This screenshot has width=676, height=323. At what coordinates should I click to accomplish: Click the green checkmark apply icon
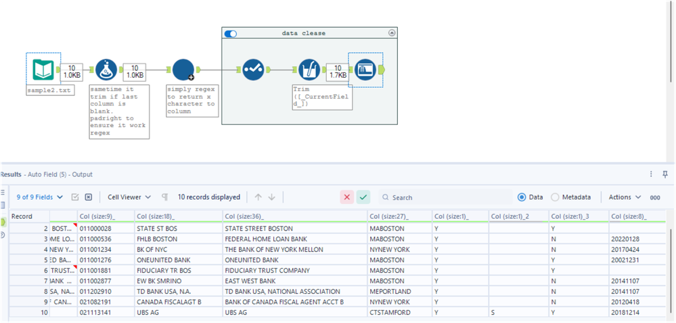(363, 197)
